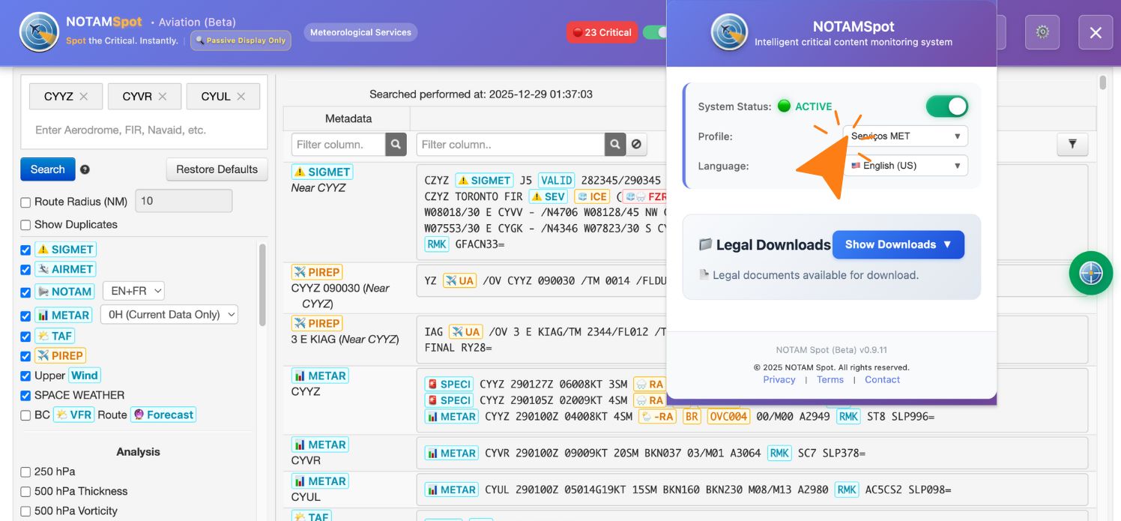Screen dimensions: 1121x521
Task: Click the settings gear icon in header
Action: [x=1042, y=32]
